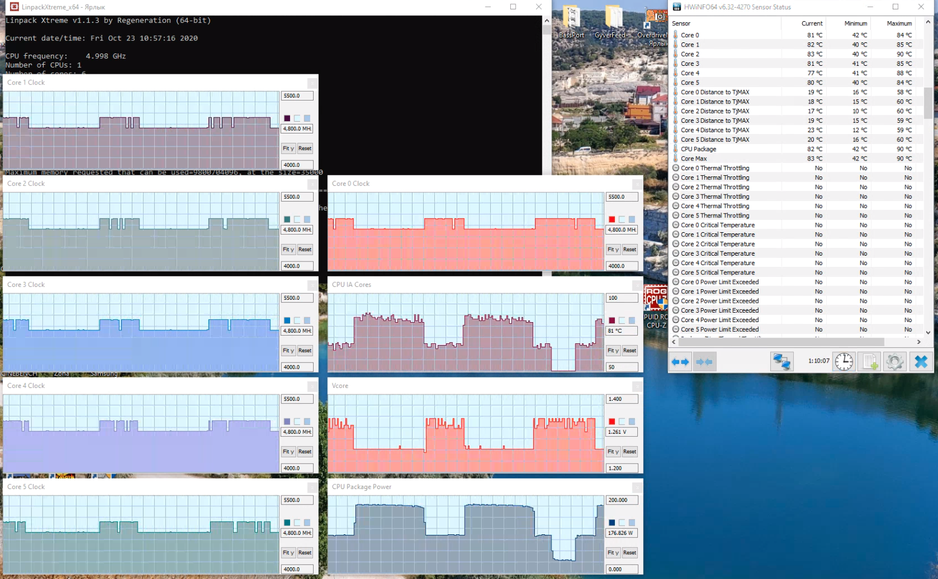Click the LinpackXtreme title bar app icon
The width and height of the screenshot is (938, 579).
[14, 7]
